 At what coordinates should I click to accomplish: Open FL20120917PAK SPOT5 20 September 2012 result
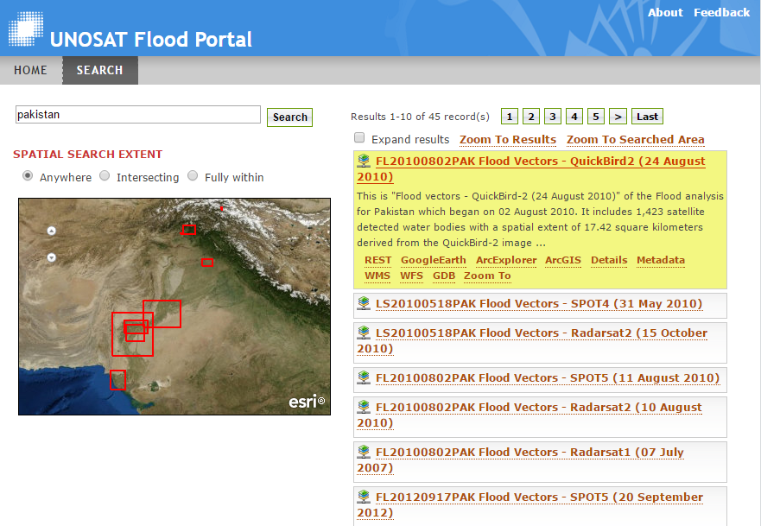point(530,504)
